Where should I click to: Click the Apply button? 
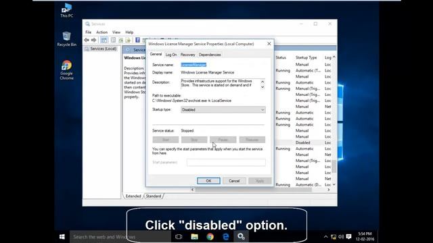pyautogui.click(x=260, y=181)
